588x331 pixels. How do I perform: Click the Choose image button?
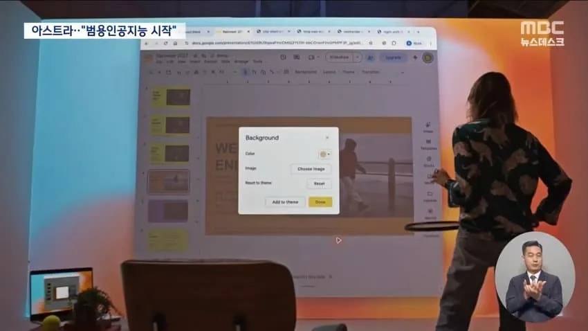(x=311, y=169)
